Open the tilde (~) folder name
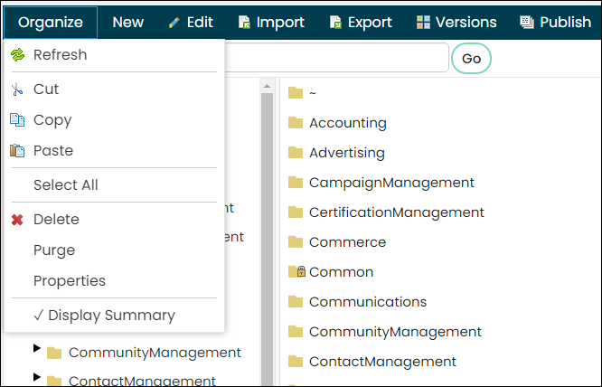Image resolution: width=602 pixels, height=387 pixels. [313, 93]
